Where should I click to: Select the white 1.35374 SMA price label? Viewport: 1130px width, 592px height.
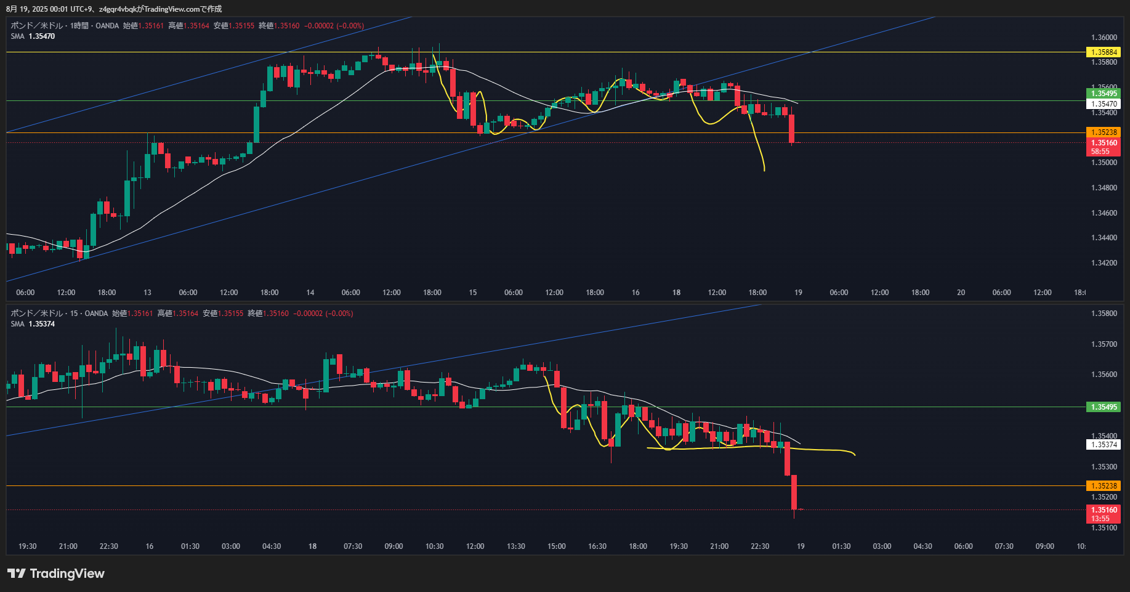tap(1103, 445)
